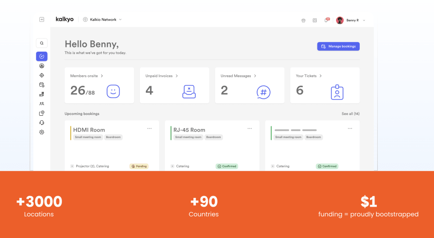434x238 pixels.
Task: Open the basket icon in top bar
Action: point(303,20)
